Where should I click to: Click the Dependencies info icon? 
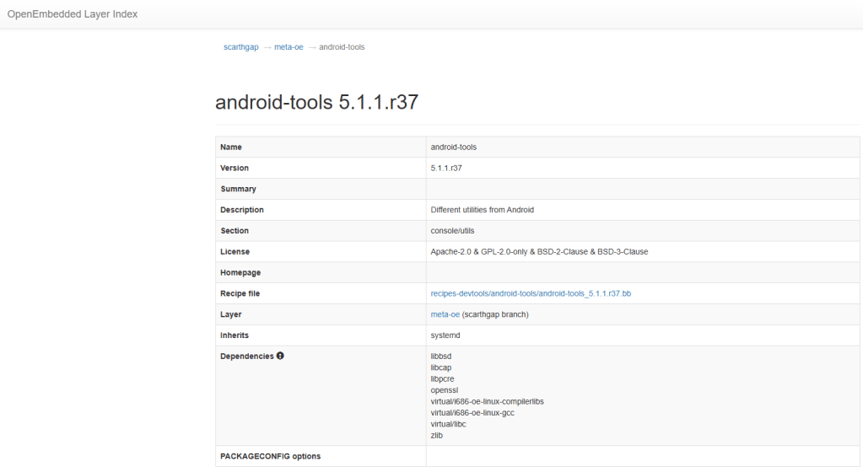tap(280, 356)
